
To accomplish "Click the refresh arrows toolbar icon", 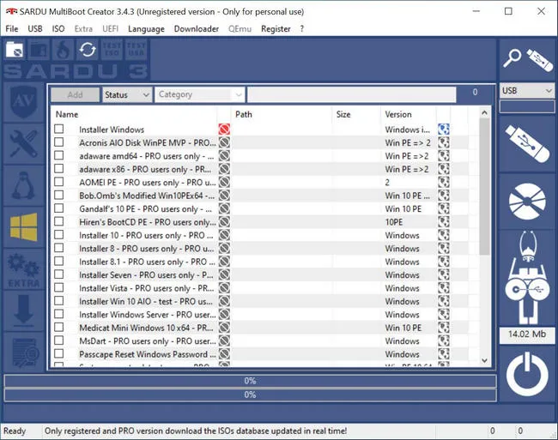I will [88, 50].
